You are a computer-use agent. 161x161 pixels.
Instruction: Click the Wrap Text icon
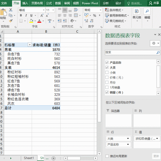(x=76, y=10)
